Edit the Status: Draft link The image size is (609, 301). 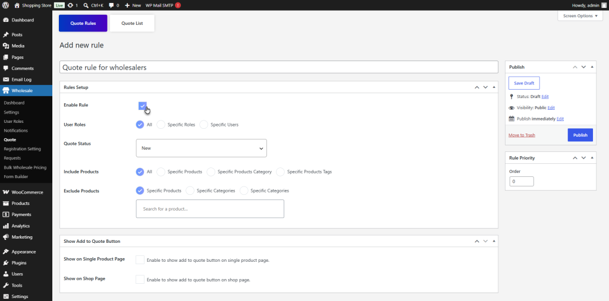[545, 97]
